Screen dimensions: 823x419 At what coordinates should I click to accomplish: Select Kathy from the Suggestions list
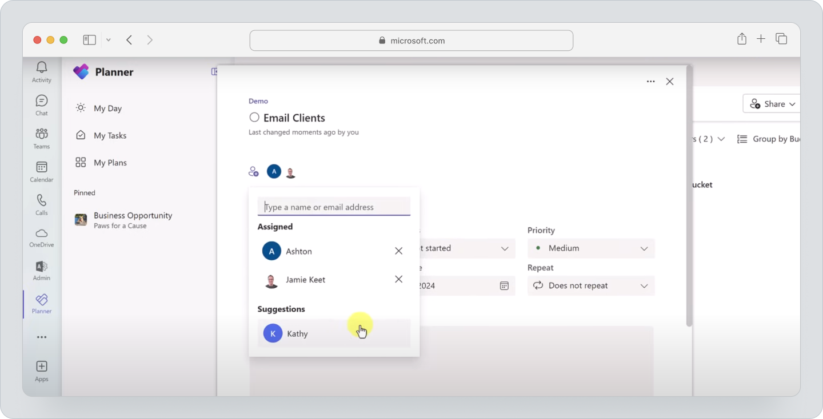click(x=297, y=333)
